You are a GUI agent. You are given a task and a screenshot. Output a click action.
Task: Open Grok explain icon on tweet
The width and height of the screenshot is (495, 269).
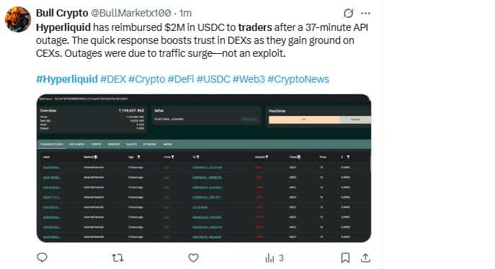348,13
